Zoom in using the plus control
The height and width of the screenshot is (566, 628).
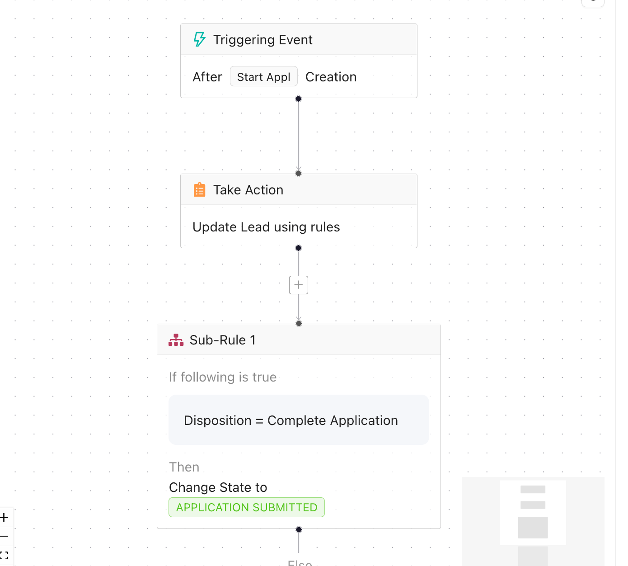point(5,517)
